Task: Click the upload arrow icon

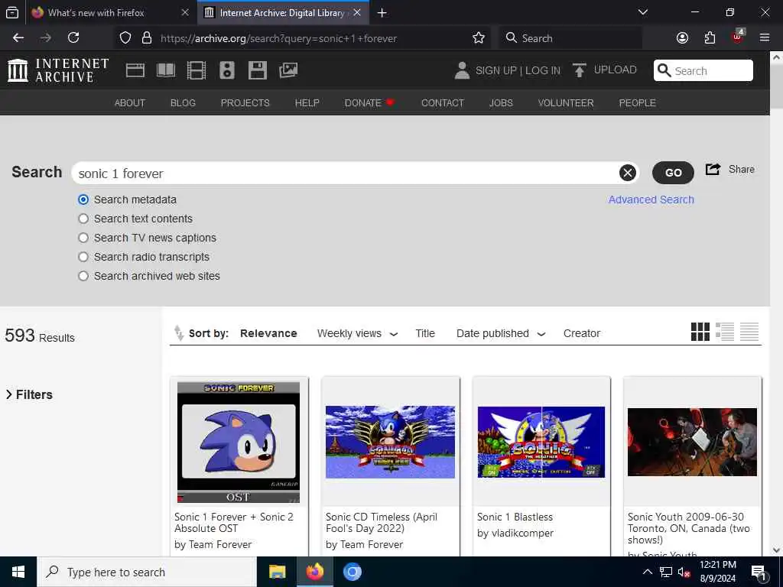Action: tap(580, 70)
